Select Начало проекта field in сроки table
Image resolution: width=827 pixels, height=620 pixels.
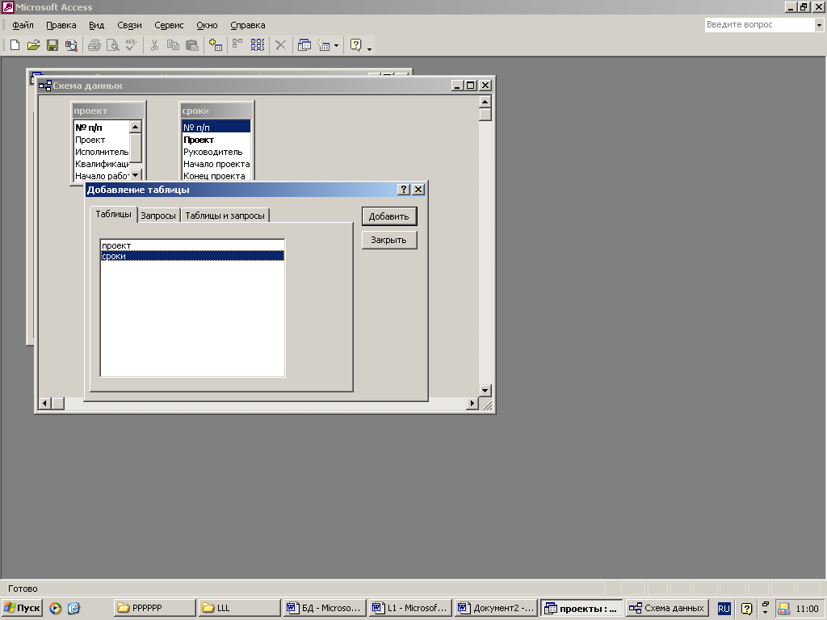pos(216,164)
